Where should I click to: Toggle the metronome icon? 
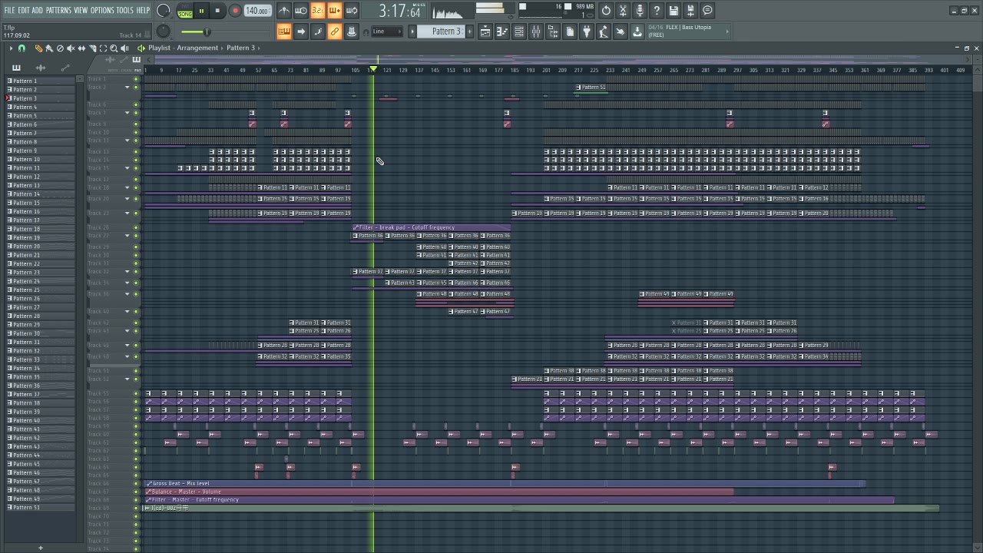[284, 11]
